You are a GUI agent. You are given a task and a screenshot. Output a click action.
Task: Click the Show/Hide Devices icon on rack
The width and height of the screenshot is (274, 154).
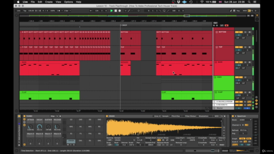tap(24, 125)
